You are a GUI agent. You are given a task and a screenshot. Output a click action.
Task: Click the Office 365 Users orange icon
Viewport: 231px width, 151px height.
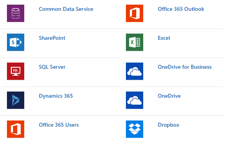pyautogui.click(x=16, y=129)
